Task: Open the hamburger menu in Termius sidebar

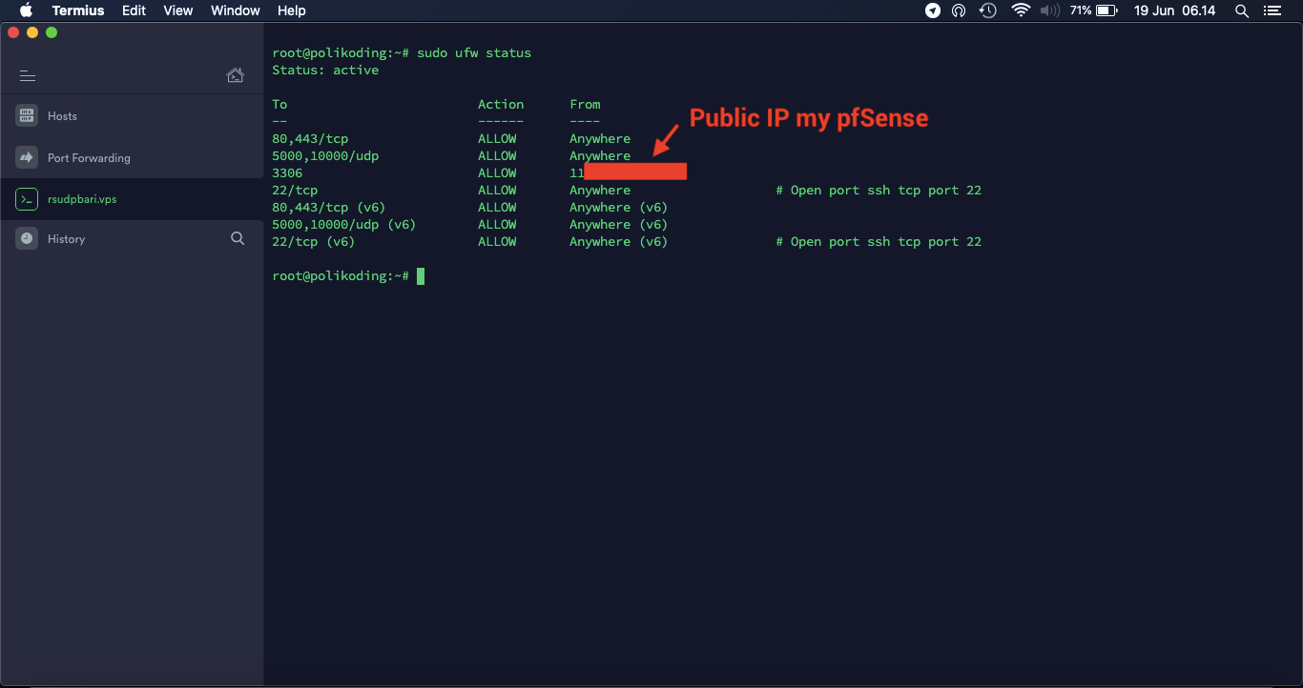Action: coord(27,76)
